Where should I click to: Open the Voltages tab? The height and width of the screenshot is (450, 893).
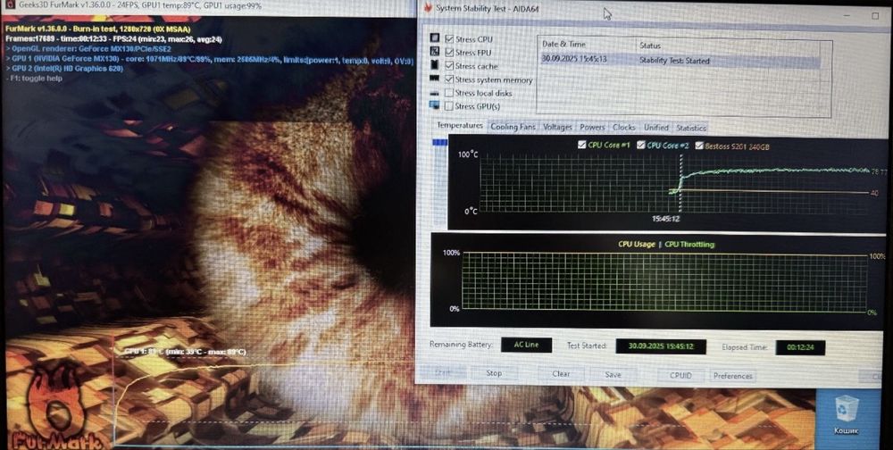coord(557,127)
